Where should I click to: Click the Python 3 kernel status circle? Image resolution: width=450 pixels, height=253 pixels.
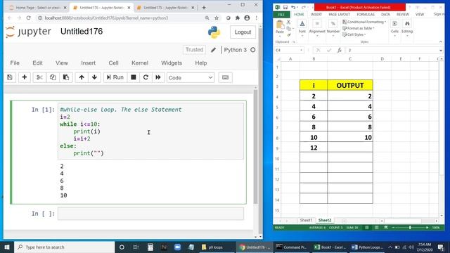pos(253,50)
